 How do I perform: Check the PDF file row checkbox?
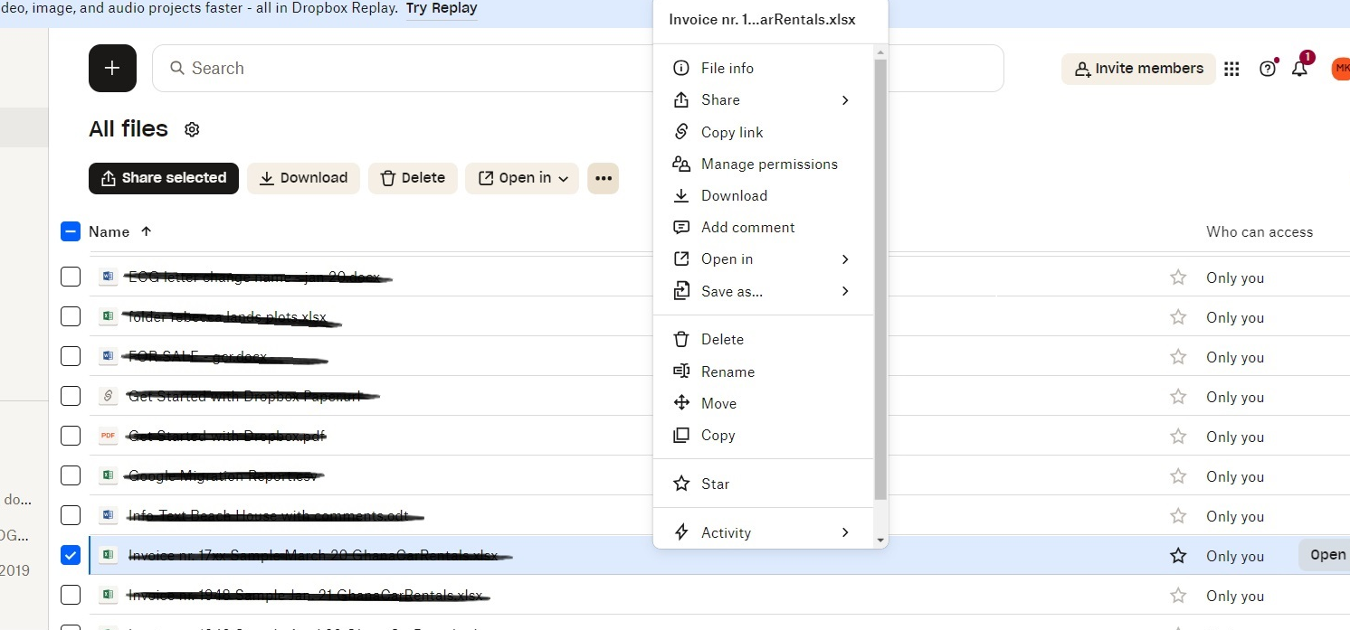click(71, 436)
